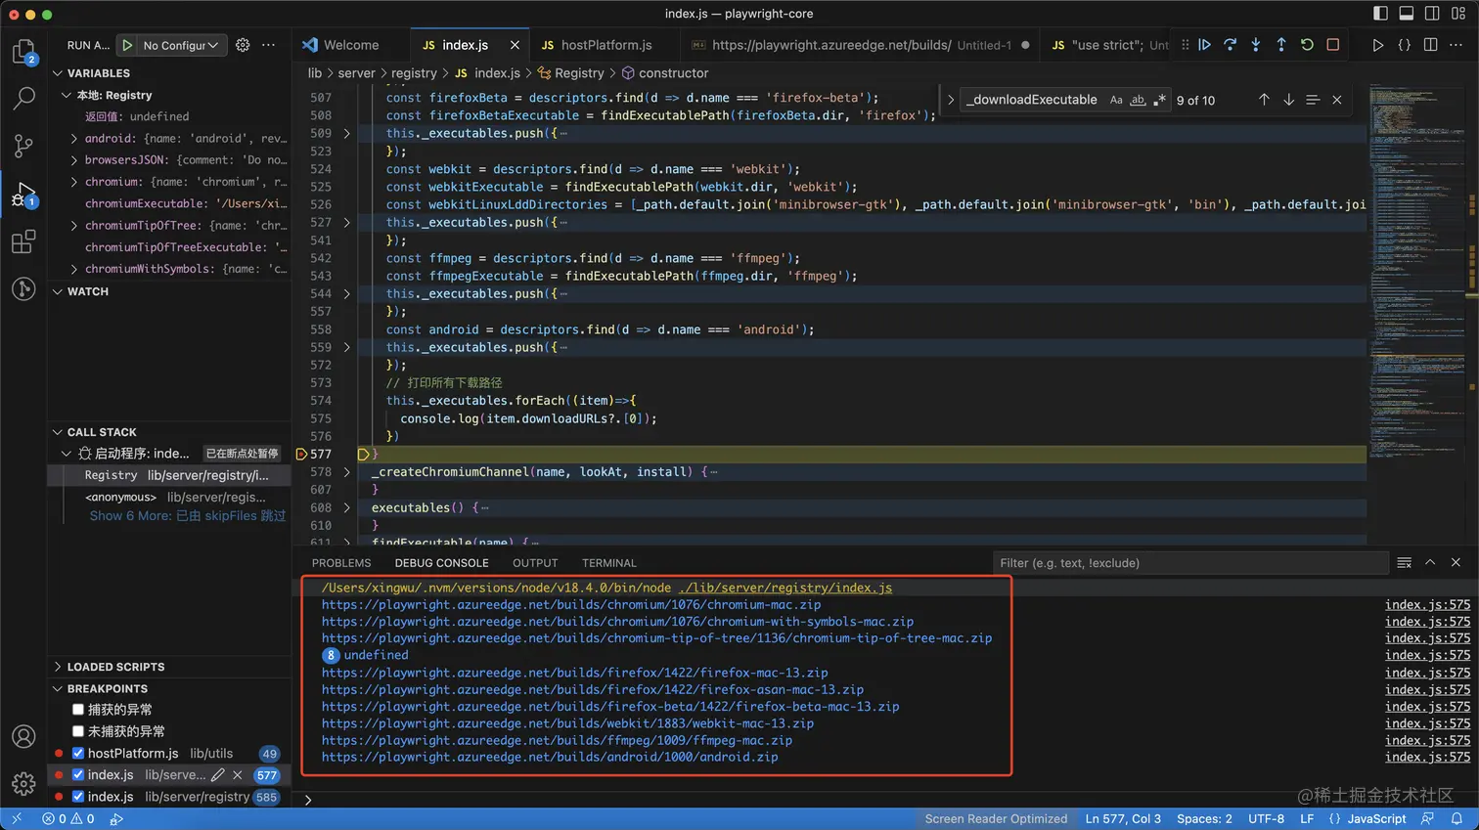Open remote window indicator in status bar
Image resolution: width=1479 pixels, height=830 pixels.
pyautogui.click(x=17, y=819)
